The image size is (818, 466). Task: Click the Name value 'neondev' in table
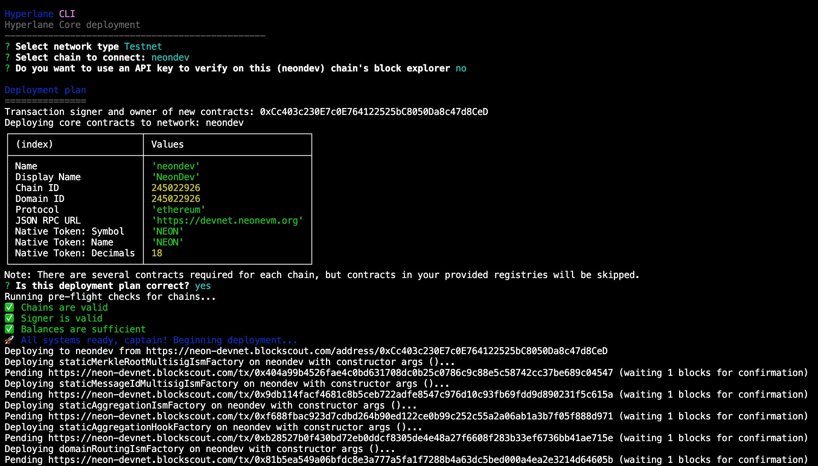[175, 166]
